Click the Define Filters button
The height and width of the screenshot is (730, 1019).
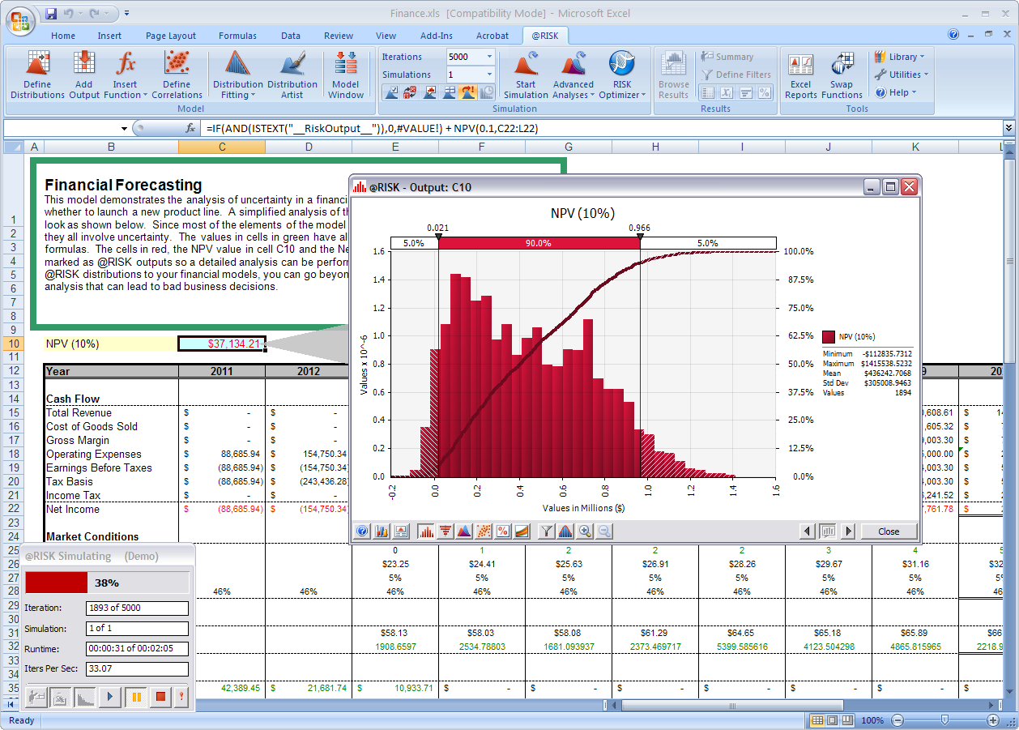point(736,75)
